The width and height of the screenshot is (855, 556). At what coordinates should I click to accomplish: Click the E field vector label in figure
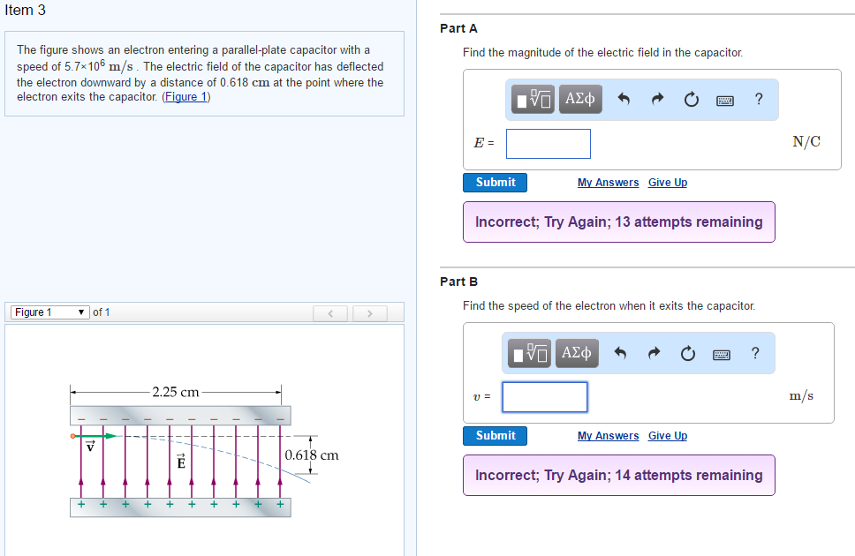(181, 462)
